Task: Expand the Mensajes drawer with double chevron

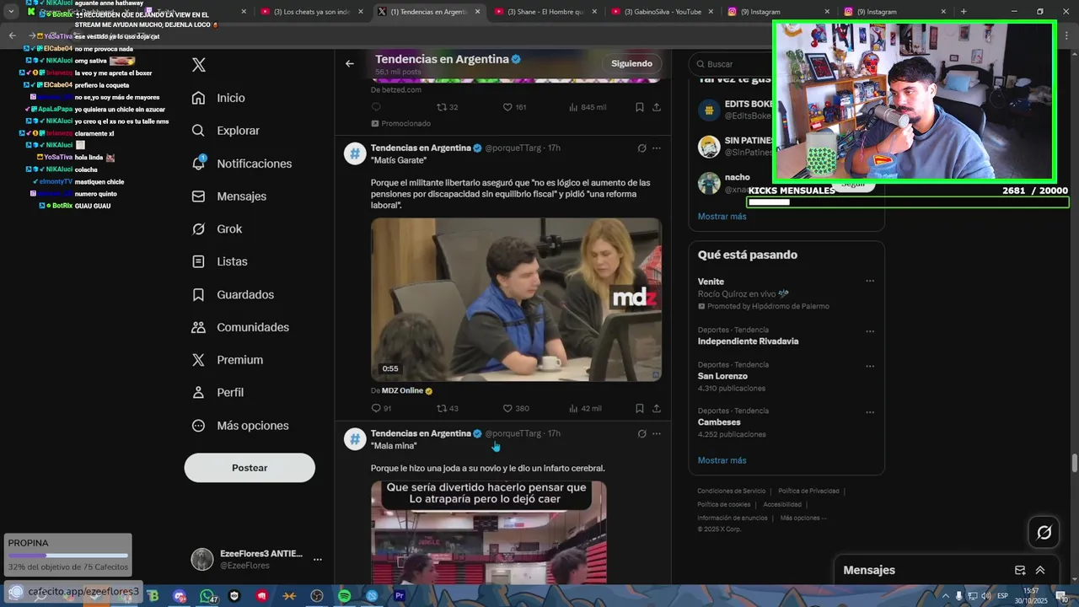Action: coord(1040,571)
